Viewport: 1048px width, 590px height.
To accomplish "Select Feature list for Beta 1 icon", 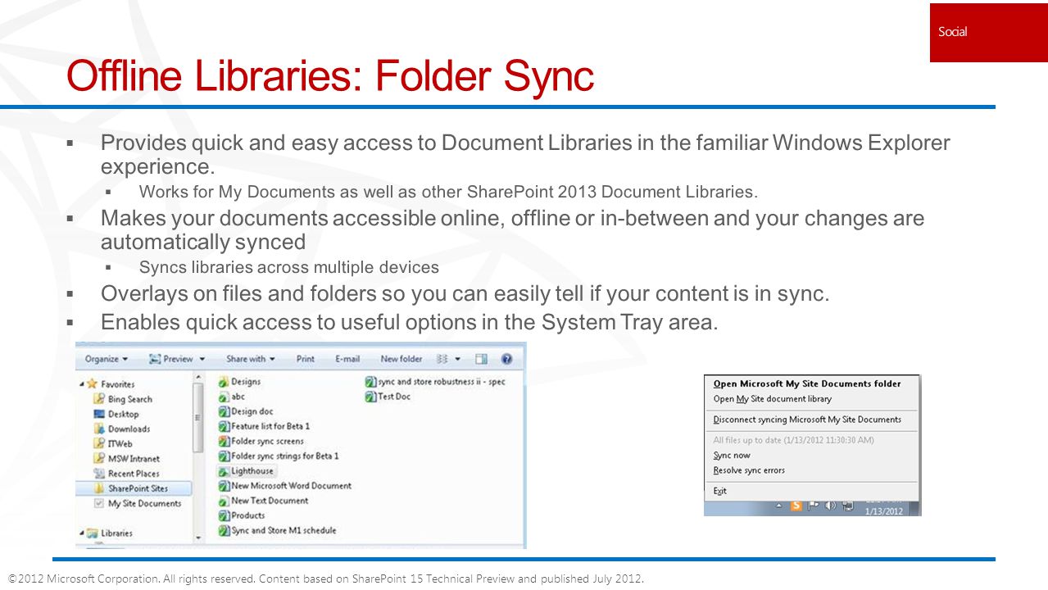I will click(x=223, y=426).
